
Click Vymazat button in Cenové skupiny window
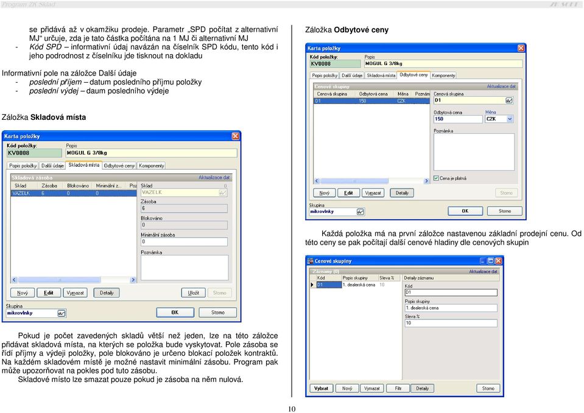coord(371,389)
